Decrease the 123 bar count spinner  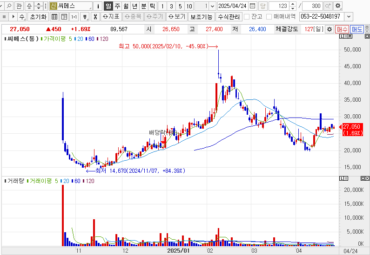pos(293,8)
